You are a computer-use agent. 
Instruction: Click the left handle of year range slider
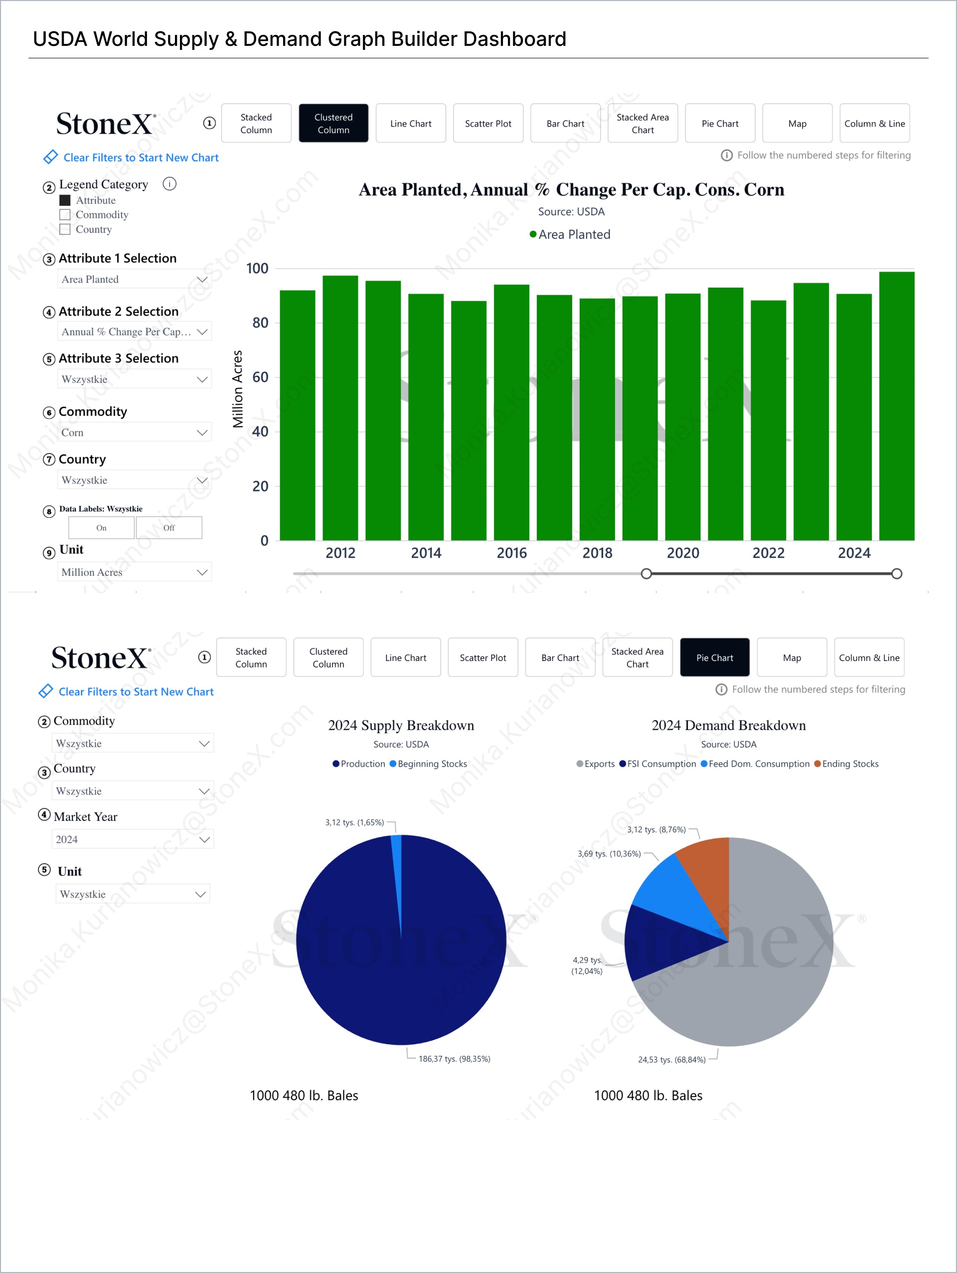pyautogui.click(x=646, y=574)
